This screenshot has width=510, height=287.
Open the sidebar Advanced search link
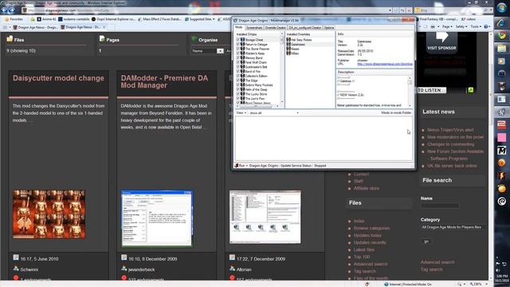pyautogui.click(x=437, y=262)
